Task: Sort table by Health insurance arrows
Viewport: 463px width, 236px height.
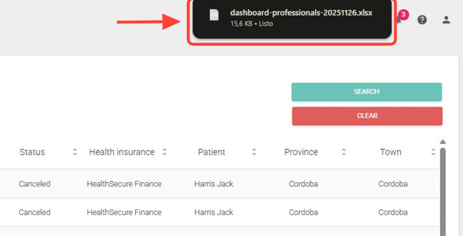Action: pyautogui.click(x=165, y=152)
